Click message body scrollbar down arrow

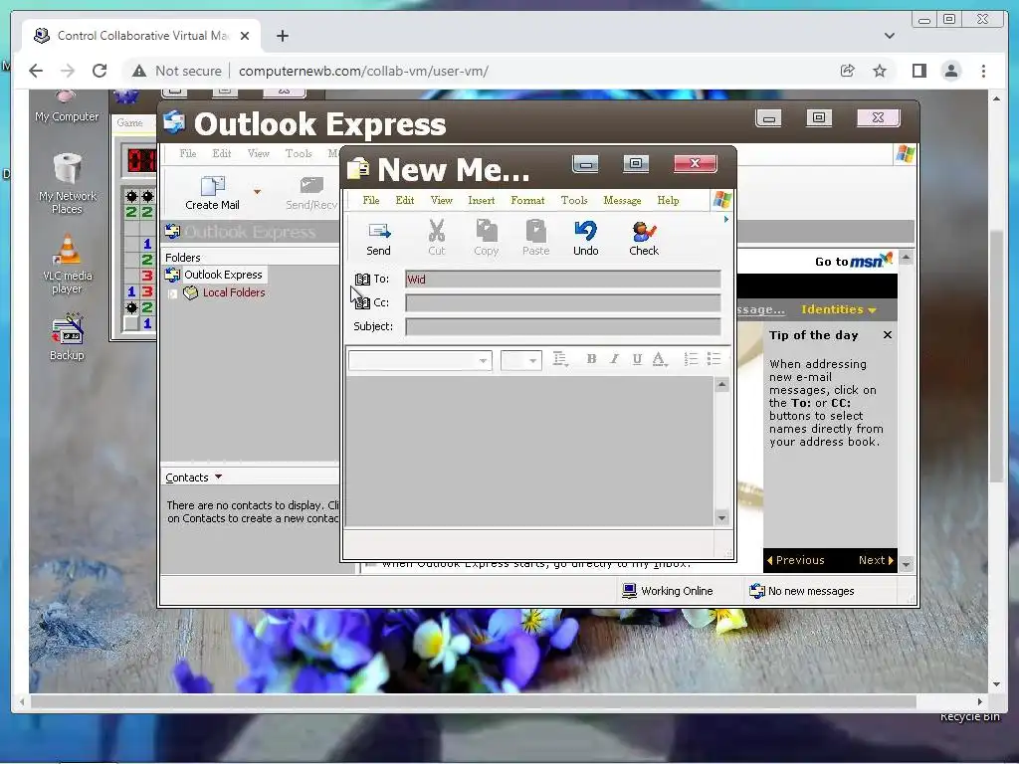pyautogui.click(x=721, y=517)
